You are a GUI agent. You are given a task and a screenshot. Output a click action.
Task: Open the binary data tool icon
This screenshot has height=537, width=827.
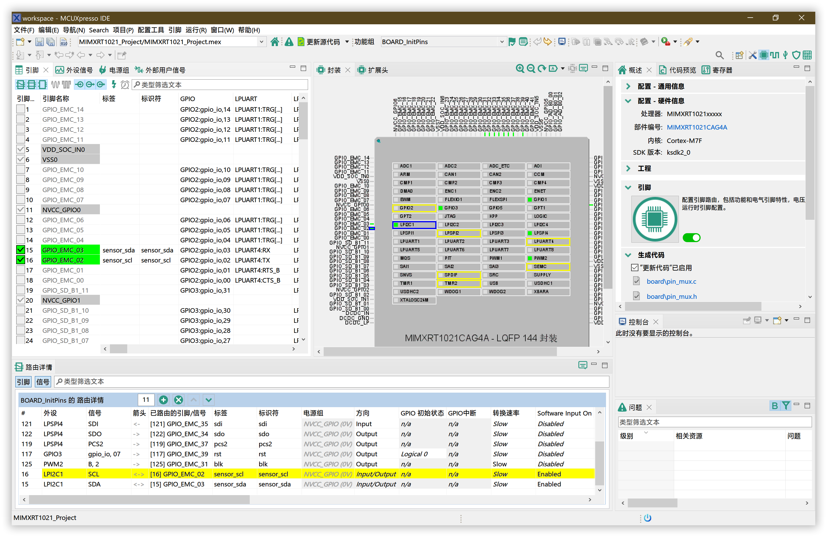point(807,55)
